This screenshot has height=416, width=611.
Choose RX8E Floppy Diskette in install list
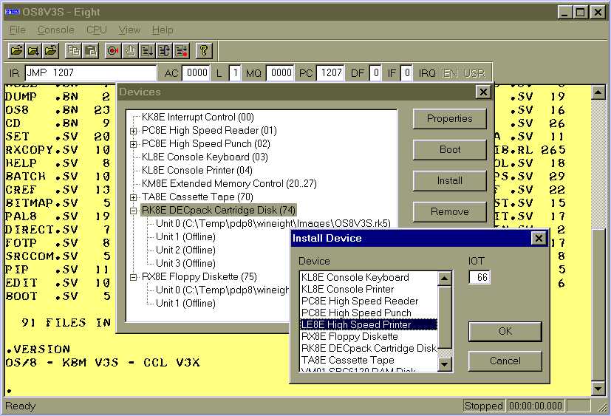point(368,336)
